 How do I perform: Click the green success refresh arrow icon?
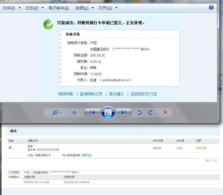coord(48,24)
